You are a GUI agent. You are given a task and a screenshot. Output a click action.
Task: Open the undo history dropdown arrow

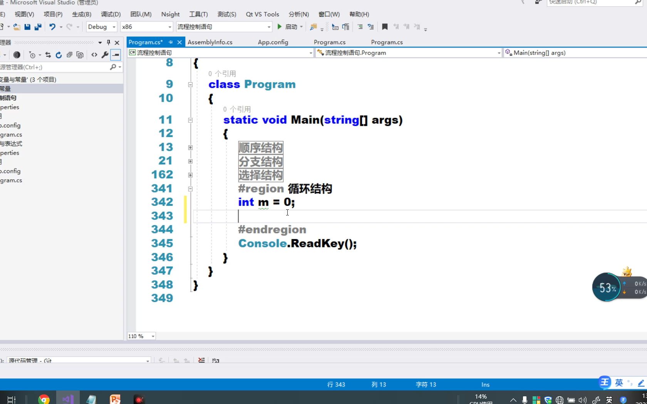[x=61, y=27]
